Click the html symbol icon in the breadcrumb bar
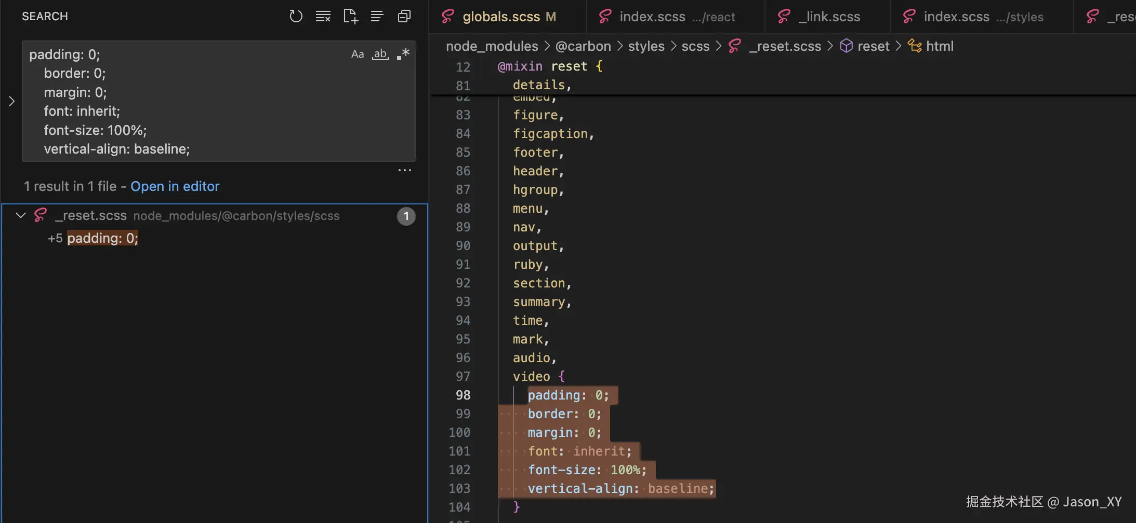The width and height of the screenshot is (1136, 523). click(914, 46)
